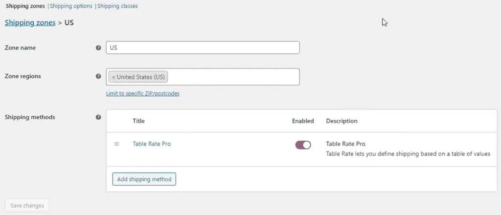Screen dimensions: 501x215
Task: Open the Table Rate Pro title link
Action: pyautogui.click(x=152, y=144)
